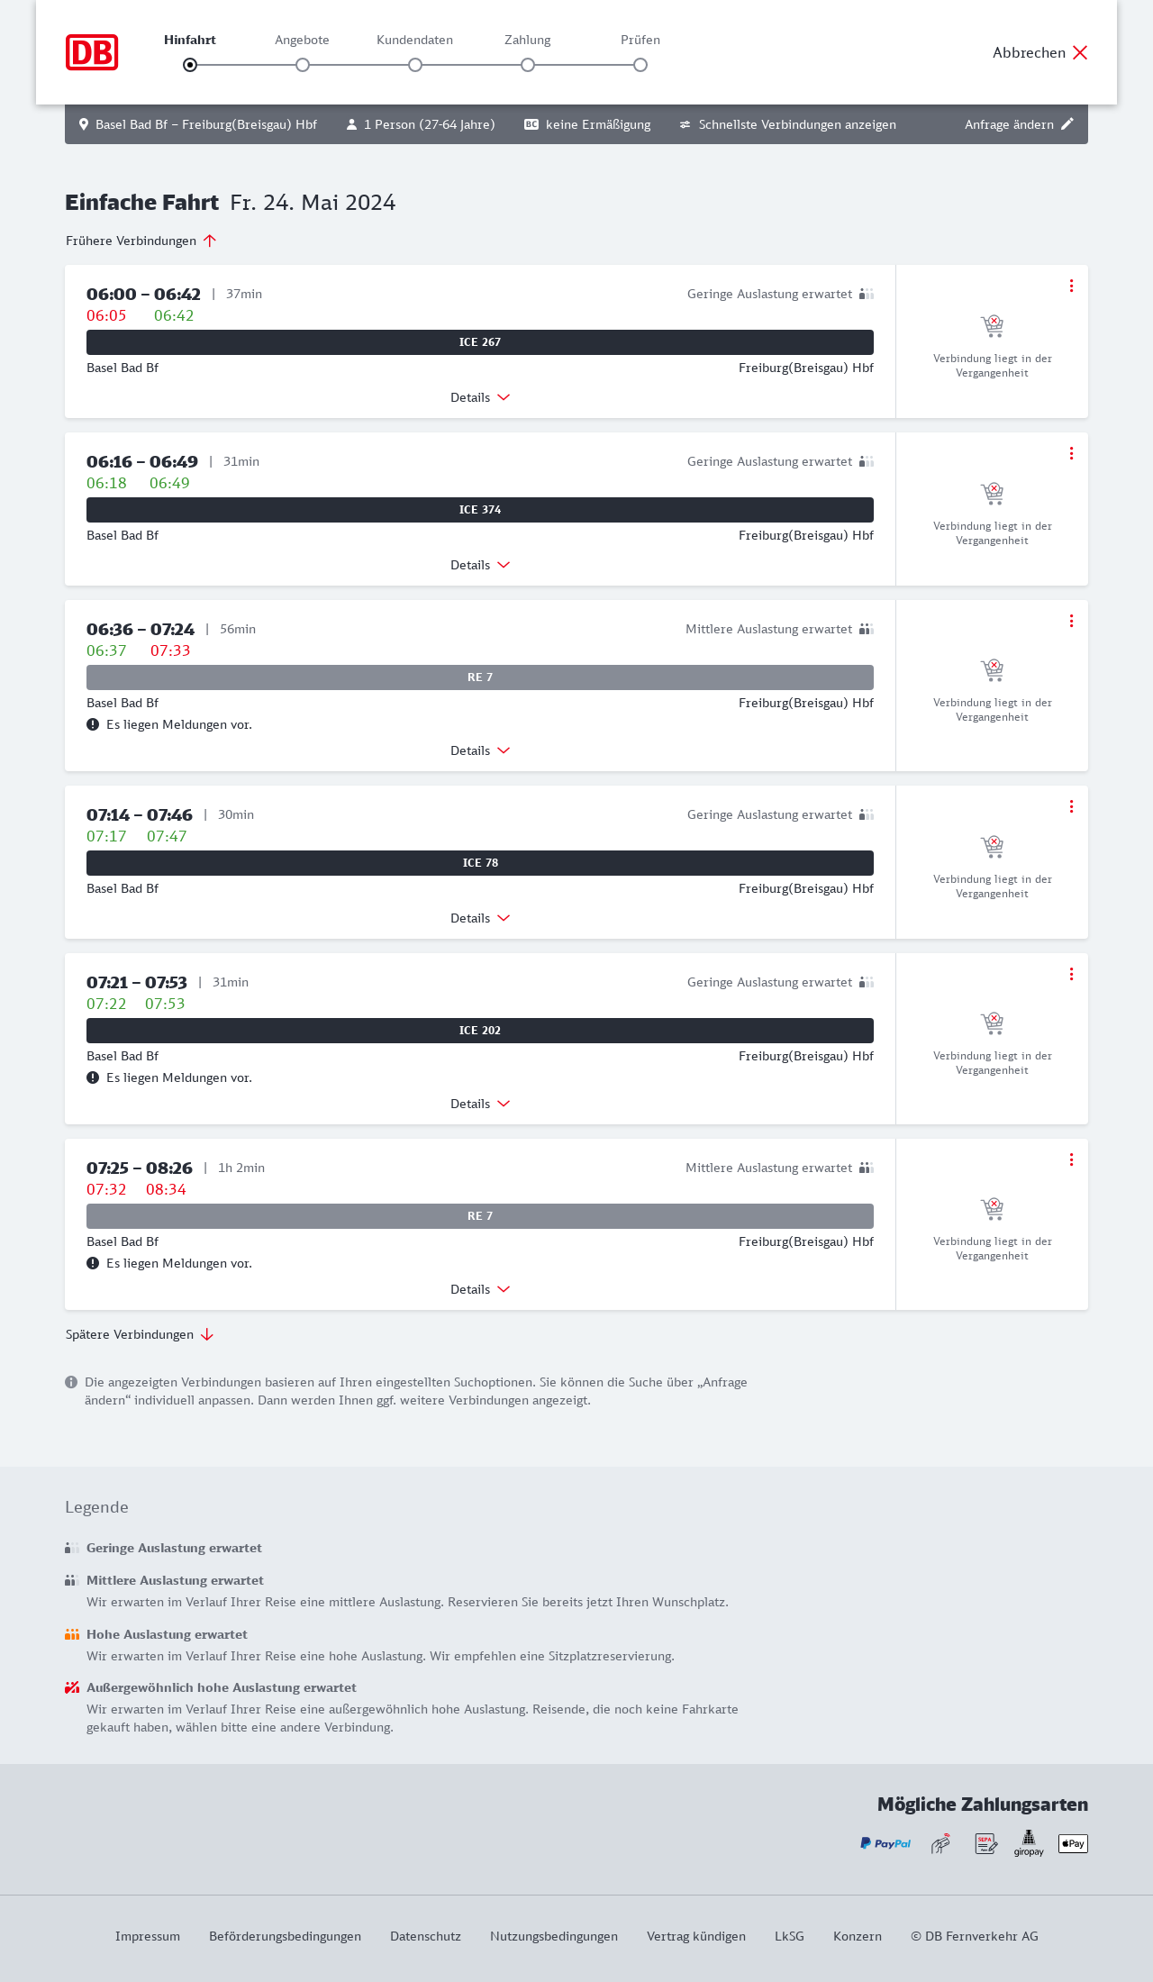Load Frühere Verbindungen

[141, 241]
